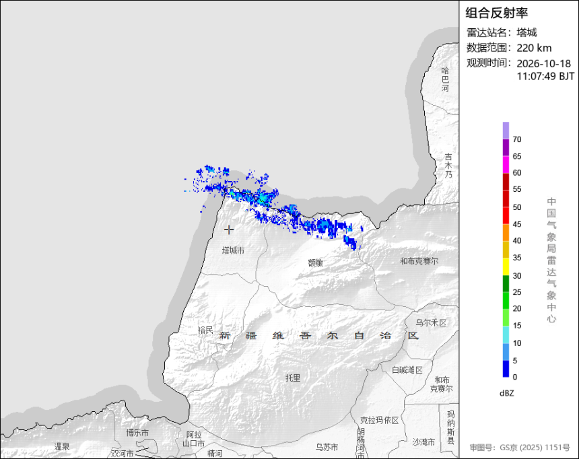Viewport: 579px width, 459px height.
Task: Click the purple 65 dBZ legend swatch
Action: point(506,147)
